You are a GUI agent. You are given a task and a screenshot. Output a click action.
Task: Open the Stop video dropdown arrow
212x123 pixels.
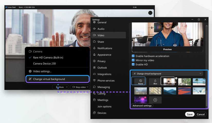88,87
